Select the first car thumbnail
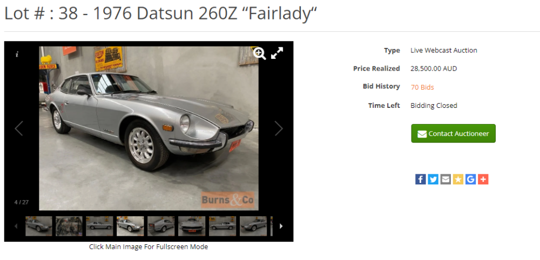This screenshot has height=260, width=540. [x=39, y=226]
